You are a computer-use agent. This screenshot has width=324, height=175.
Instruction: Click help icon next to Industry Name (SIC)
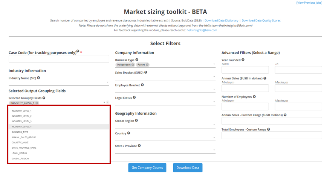coord(38,78)
